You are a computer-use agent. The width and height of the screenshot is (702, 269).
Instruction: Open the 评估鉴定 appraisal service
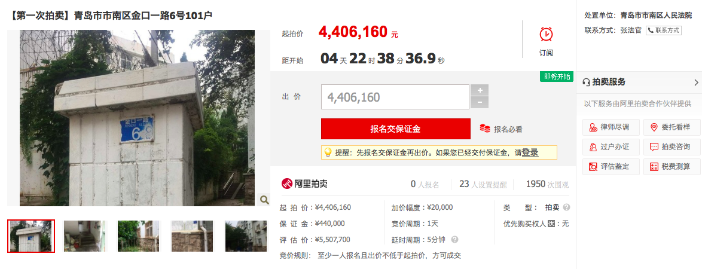[x=610, y=167]
